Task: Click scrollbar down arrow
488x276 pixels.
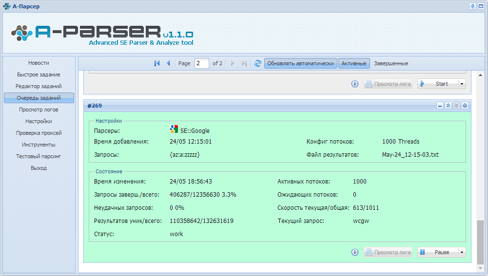Action: click(481, 268)
